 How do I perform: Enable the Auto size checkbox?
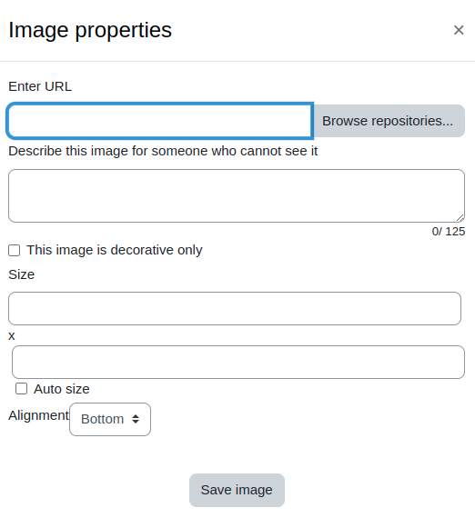[22, 389]
